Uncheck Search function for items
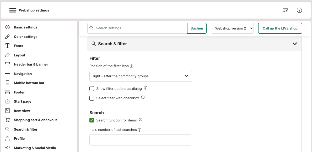The height and width of the screenshot is (152, 312). (x=92, y=120)
